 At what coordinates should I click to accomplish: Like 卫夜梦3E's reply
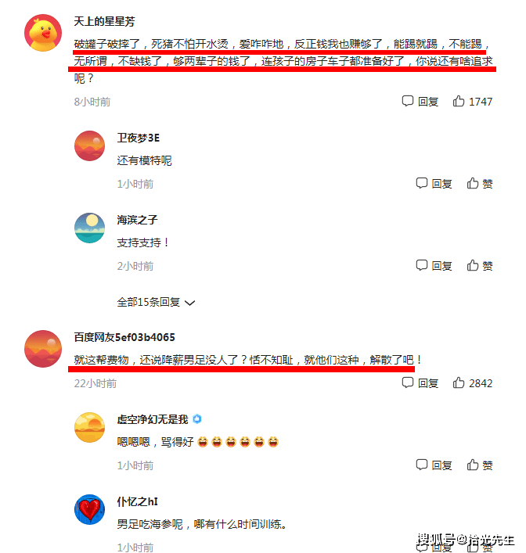[x=479, y=183]
